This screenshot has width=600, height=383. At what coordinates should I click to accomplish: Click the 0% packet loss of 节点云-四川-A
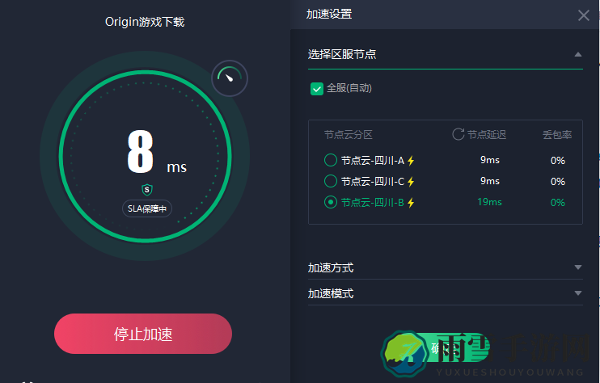tap(557, 161)
